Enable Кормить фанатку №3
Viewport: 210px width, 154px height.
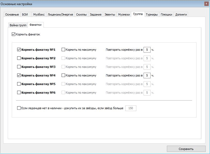pos(19,67)
